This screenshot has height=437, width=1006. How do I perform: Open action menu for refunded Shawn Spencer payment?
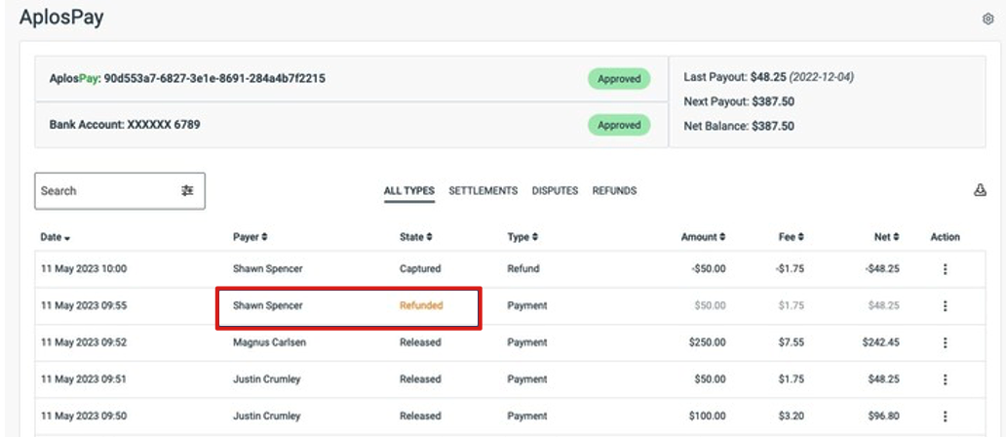pos(945,305)
